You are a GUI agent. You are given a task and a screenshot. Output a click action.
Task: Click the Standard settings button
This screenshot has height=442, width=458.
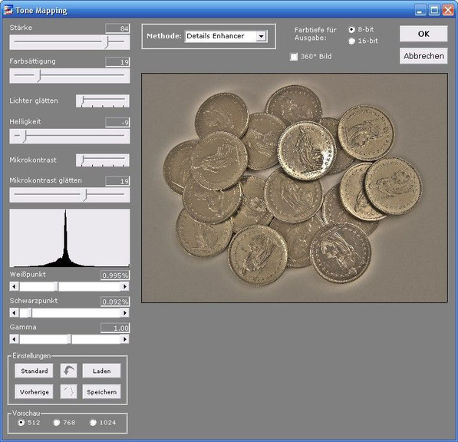(x=35, y=371)
